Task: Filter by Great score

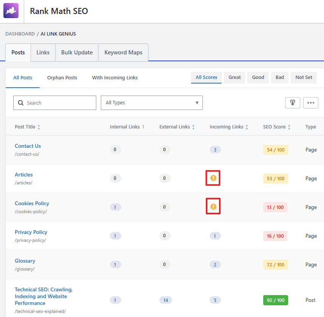Action: [x=235, y=77]
